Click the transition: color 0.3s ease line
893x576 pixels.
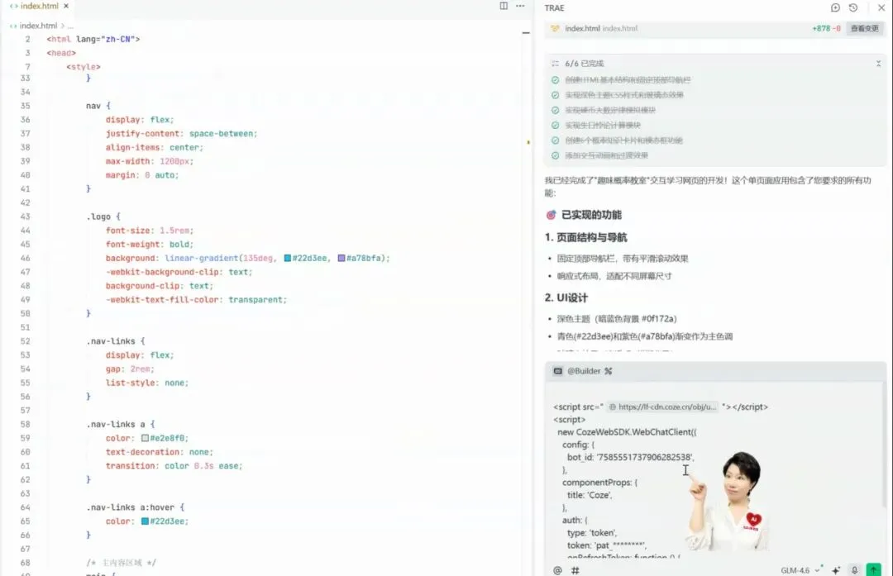(174, 466)
